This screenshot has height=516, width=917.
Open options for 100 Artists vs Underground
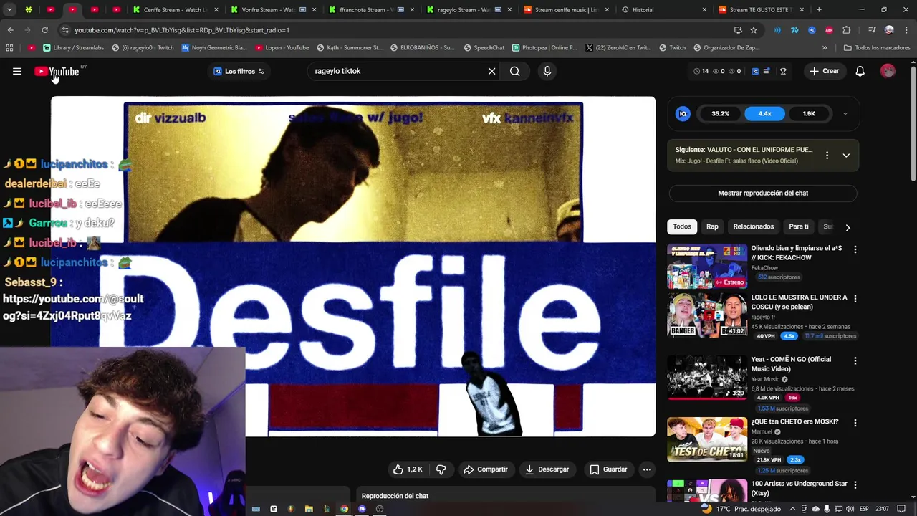tap(855, 485)
